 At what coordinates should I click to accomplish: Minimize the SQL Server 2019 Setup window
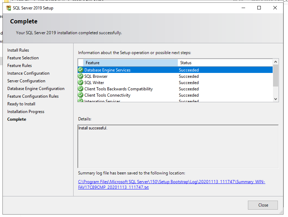pos(243,8)
